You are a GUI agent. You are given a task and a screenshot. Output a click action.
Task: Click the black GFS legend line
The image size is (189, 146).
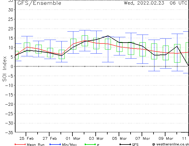coord(125,144)
